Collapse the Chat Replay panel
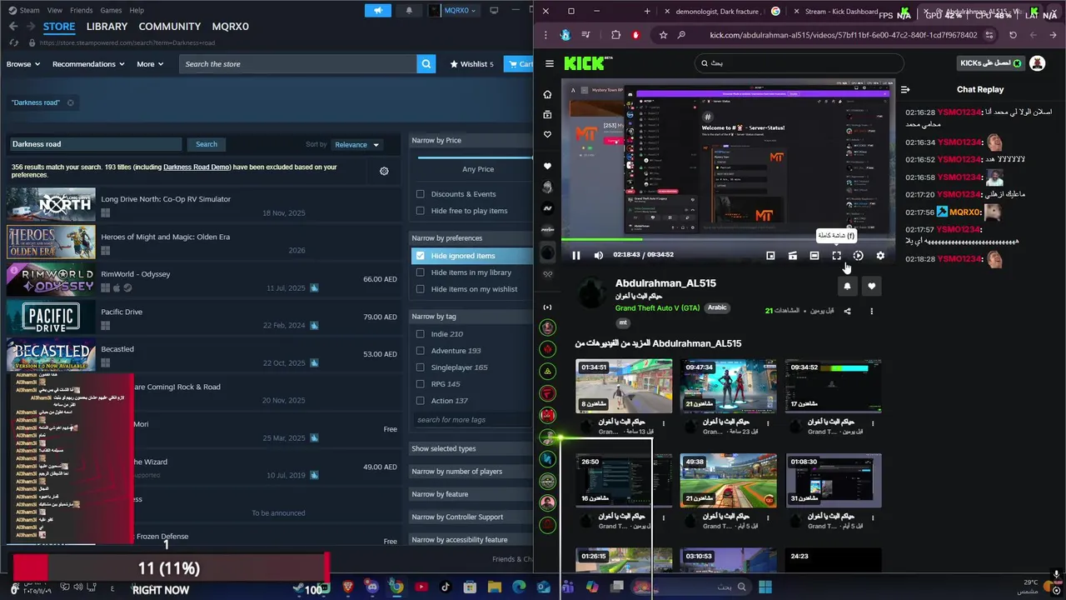This screenshot has width=1066, height=600. tap(905, 89)
